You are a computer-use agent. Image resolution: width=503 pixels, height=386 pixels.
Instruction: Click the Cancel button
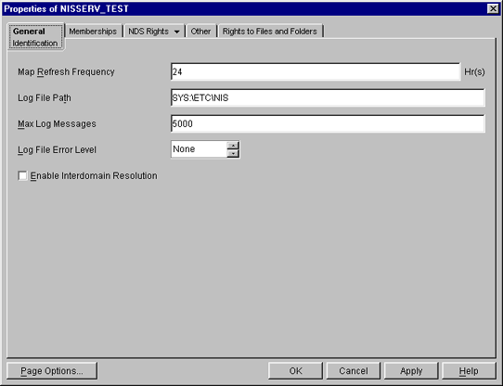(x=354, y=371)
